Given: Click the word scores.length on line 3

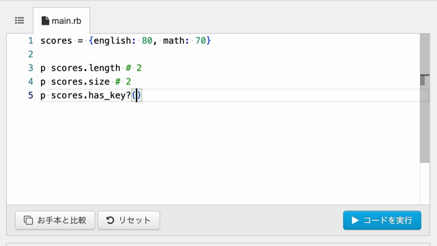Looking at the screenshot, I should [85, 68].
